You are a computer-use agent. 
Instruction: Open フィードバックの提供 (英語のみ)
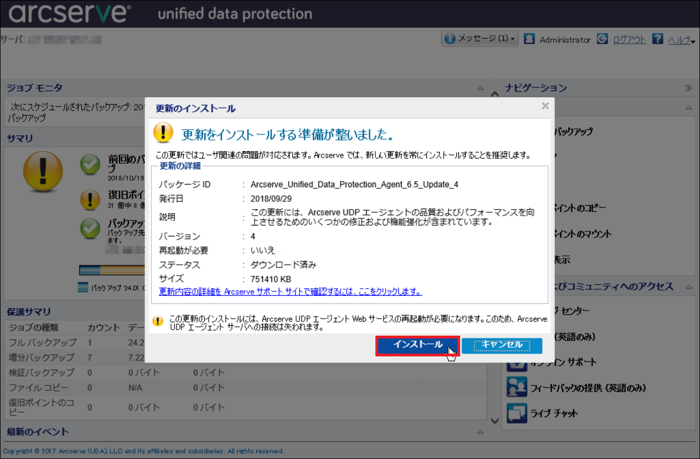589,388
